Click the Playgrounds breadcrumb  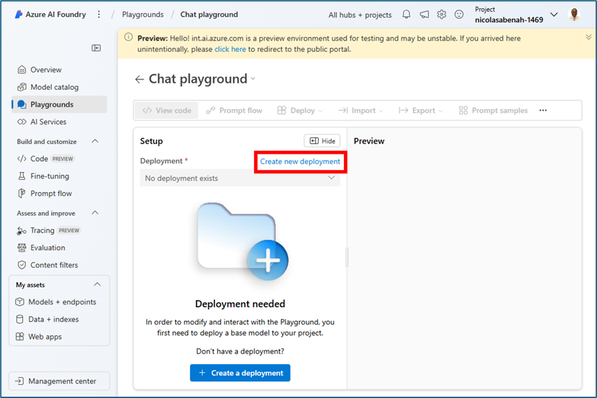pyautogui.click(x=143, y=15)
